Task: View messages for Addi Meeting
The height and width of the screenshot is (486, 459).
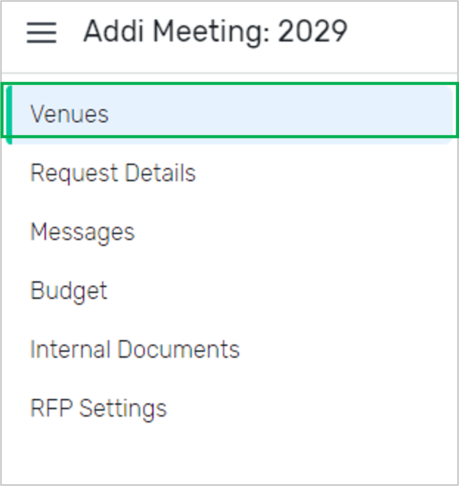Action: (82, 232)
